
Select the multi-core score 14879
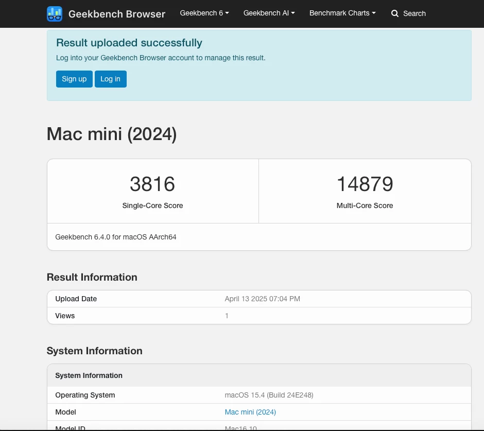(x=365, y=184)
